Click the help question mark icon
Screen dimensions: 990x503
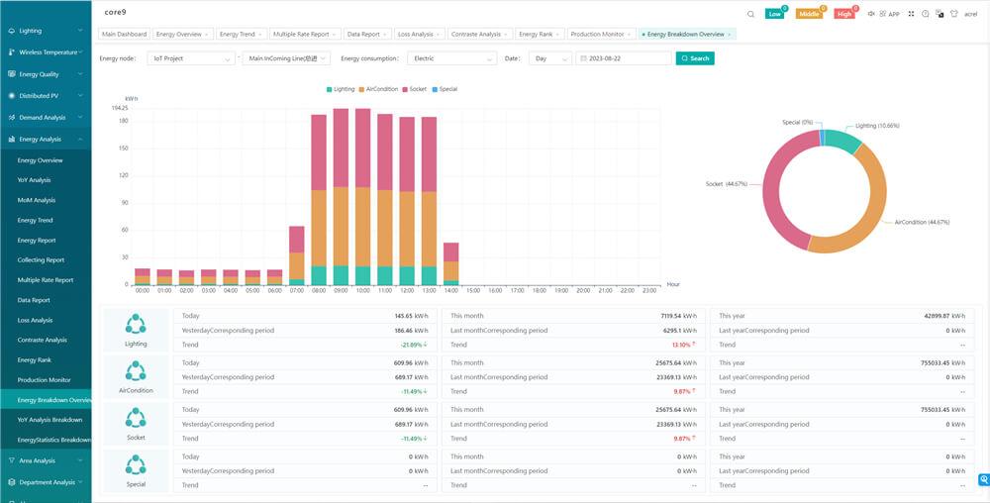point(925,14)
